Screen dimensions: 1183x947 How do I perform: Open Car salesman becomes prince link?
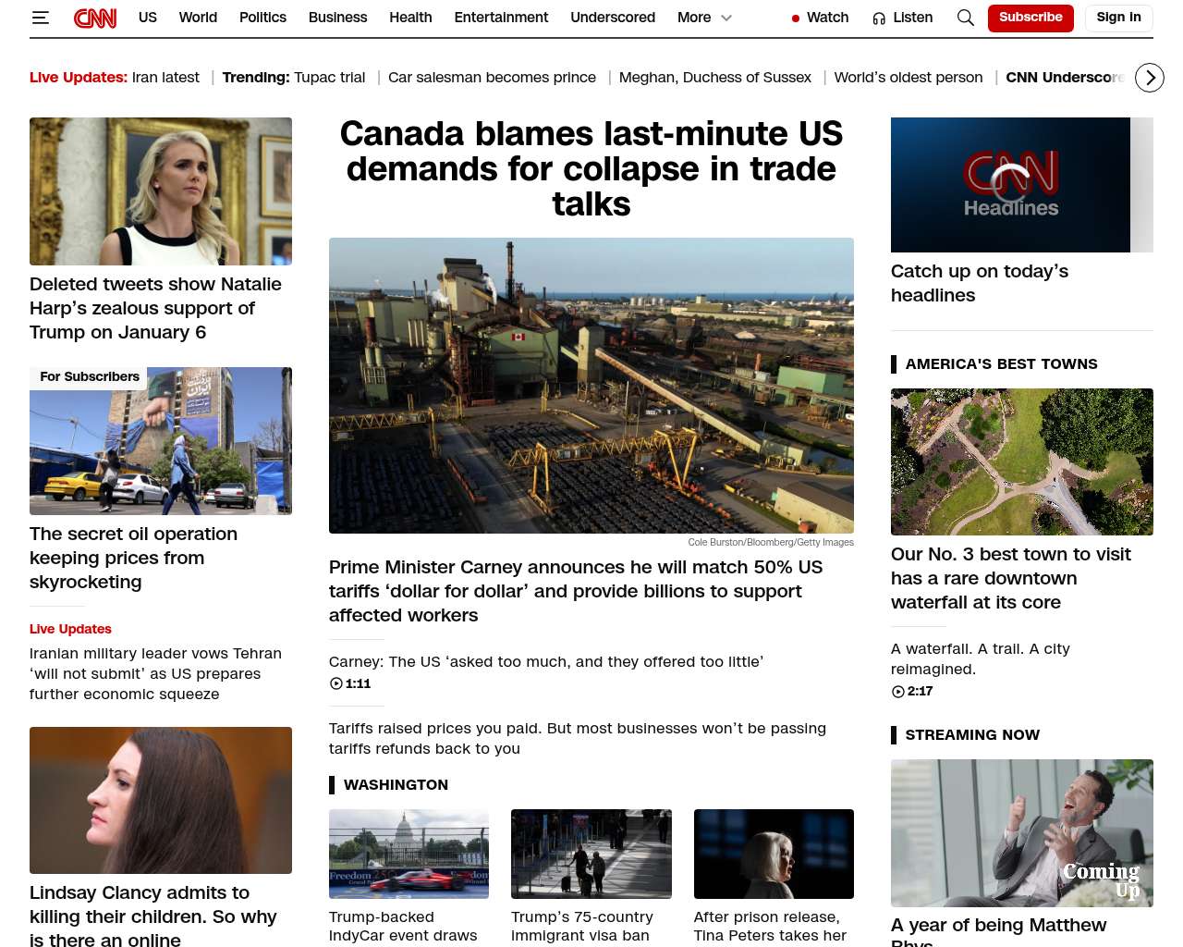492,78
